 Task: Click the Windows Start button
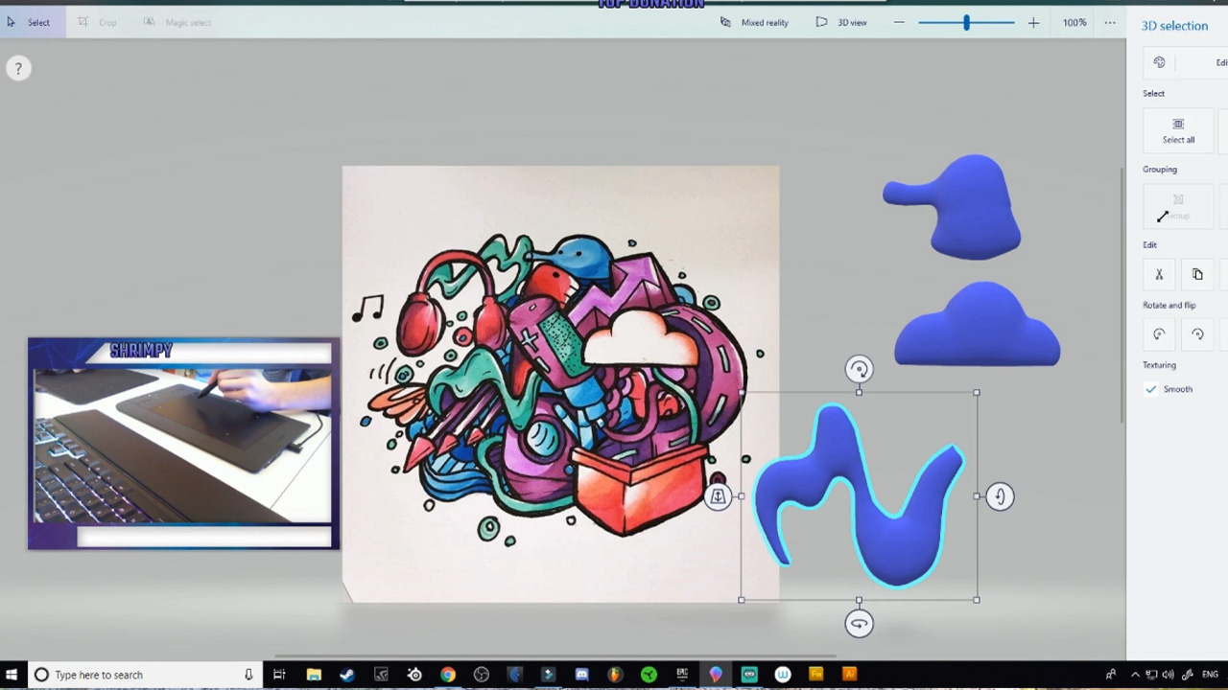(12, 675)
